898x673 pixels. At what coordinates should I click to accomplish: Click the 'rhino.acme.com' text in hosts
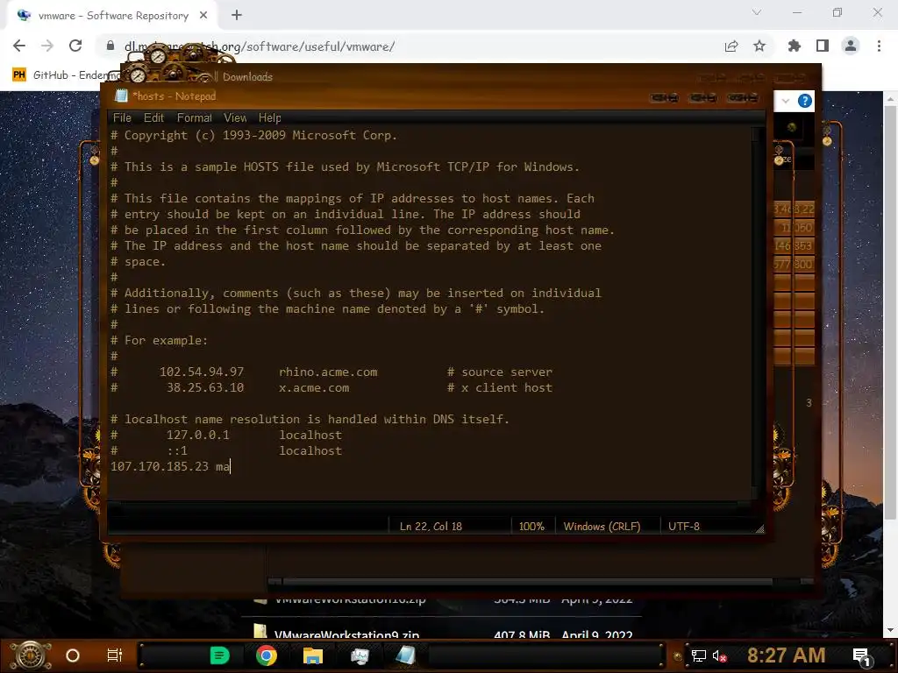[x=328, y=372]
